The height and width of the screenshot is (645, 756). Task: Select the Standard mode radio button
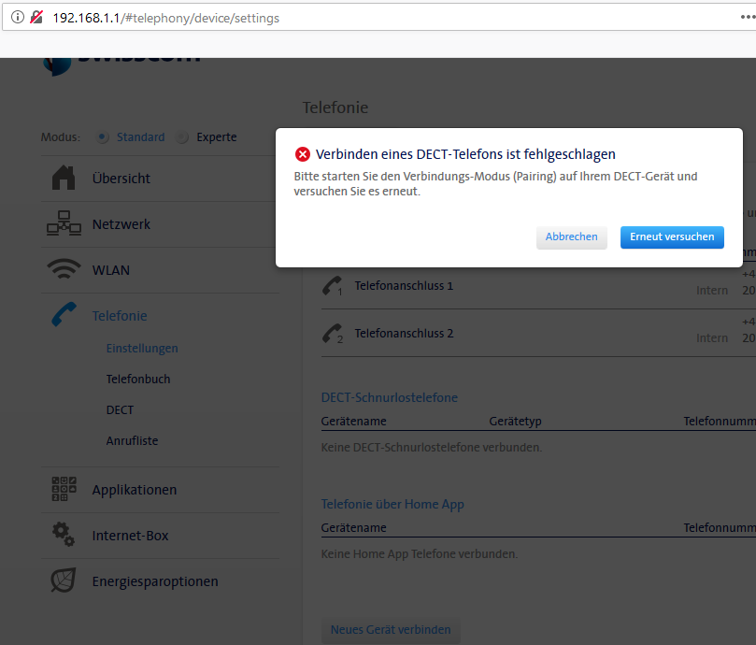click(x=102, y=136)
